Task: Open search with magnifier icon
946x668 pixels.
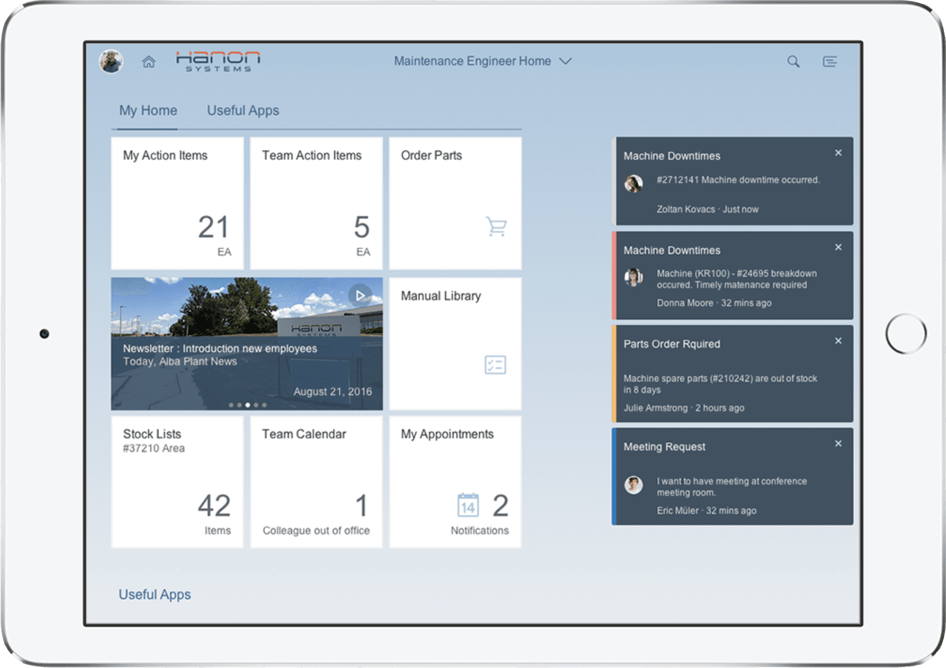Action: pos(793,61)
